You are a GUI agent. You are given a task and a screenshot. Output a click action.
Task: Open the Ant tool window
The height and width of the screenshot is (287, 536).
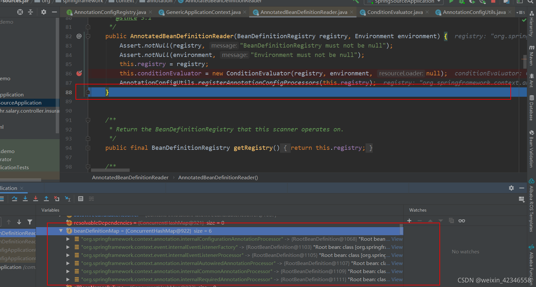click(x=531, y=80)
